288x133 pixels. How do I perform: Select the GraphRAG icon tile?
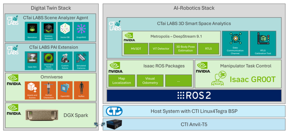[x=81, y=31]
